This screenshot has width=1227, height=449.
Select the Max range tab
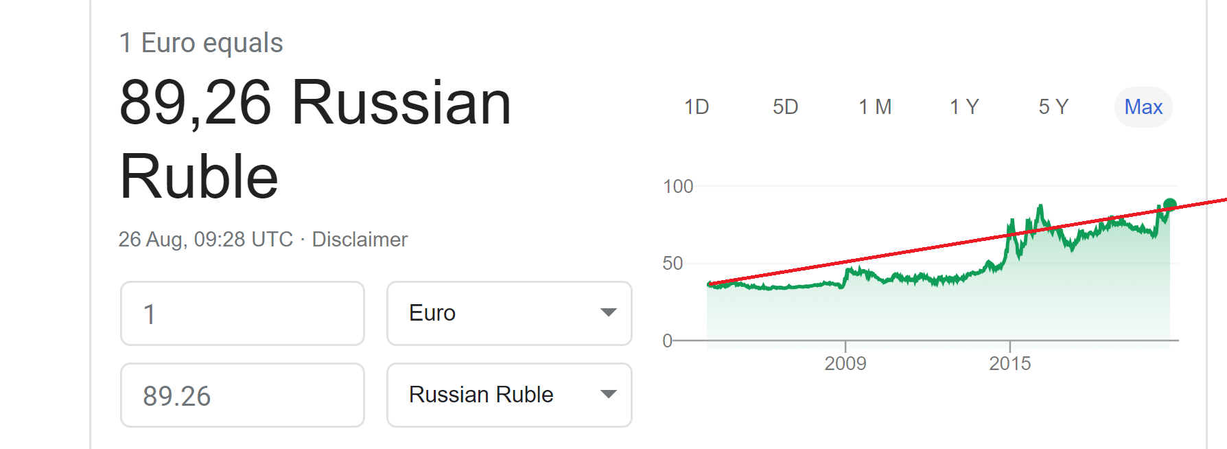click(1143, 107)
